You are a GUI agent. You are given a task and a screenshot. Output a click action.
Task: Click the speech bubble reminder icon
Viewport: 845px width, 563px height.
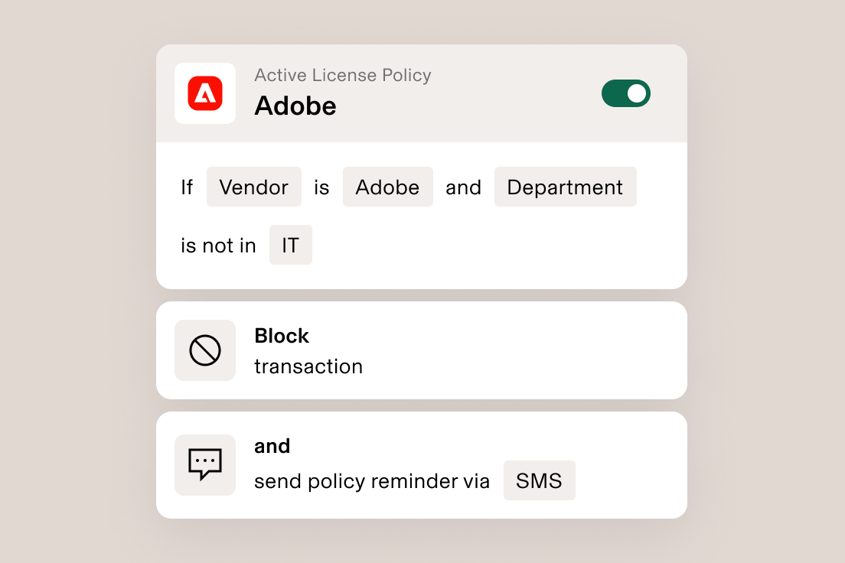tap(205, 465)
